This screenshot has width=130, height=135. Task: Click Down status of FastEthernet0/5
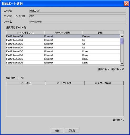[101, 51]
